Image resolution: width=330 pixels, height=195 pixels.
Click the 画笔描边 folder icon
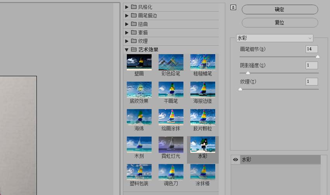[x=134, y=15]
